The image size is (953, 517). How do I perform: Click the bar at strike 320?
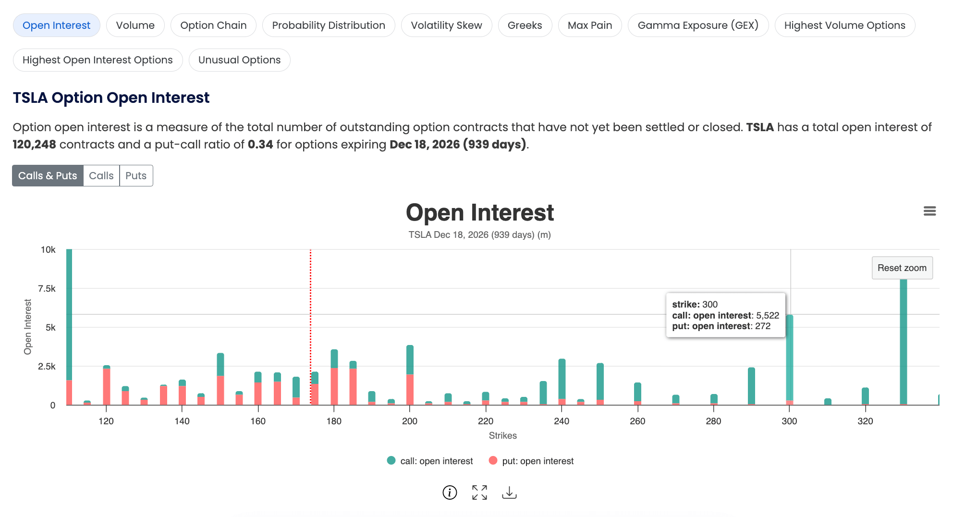tap(865, 396)
